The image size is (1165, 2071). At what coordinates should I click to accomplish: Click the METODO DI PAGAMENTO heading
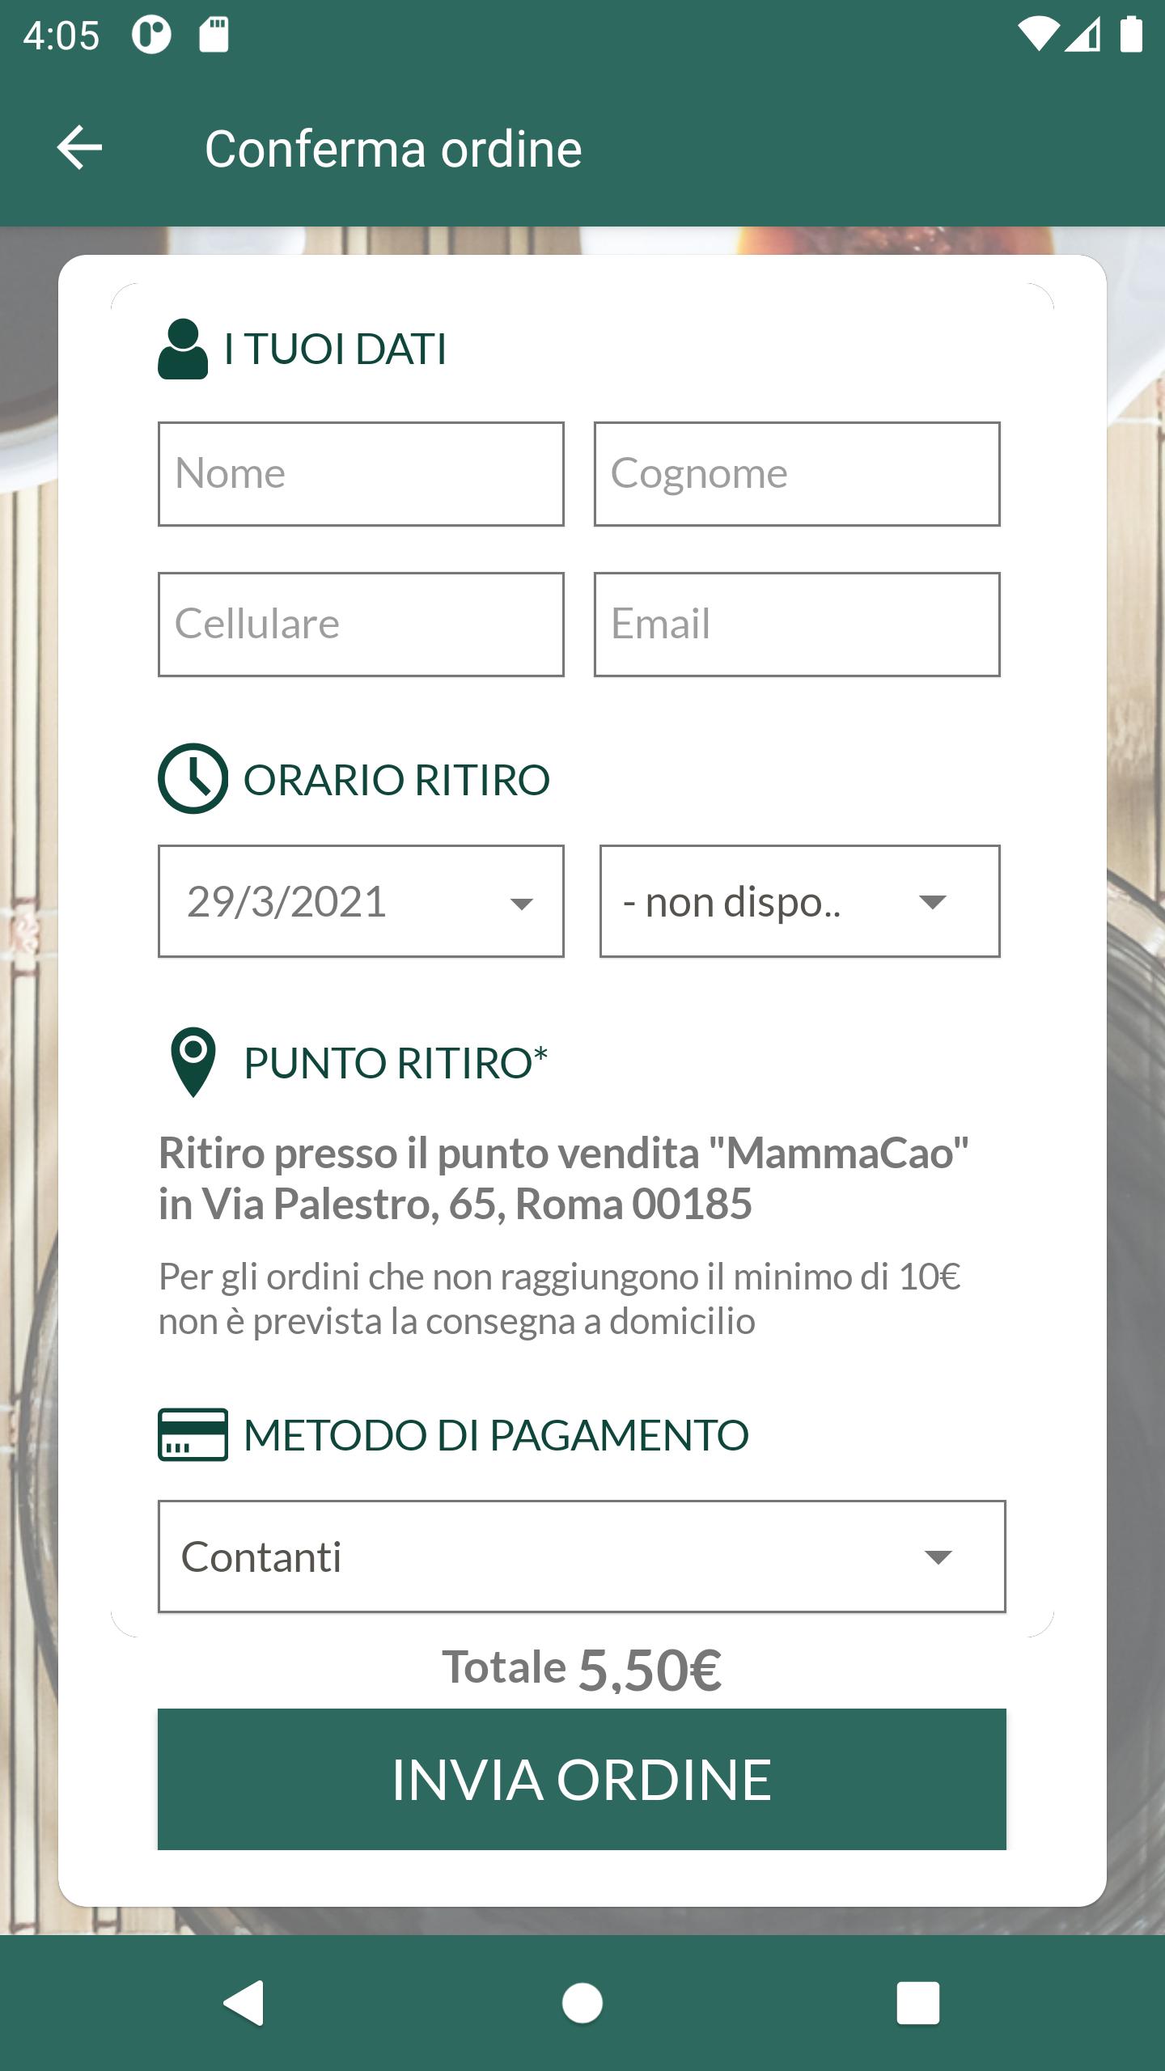click(496, 1435)
